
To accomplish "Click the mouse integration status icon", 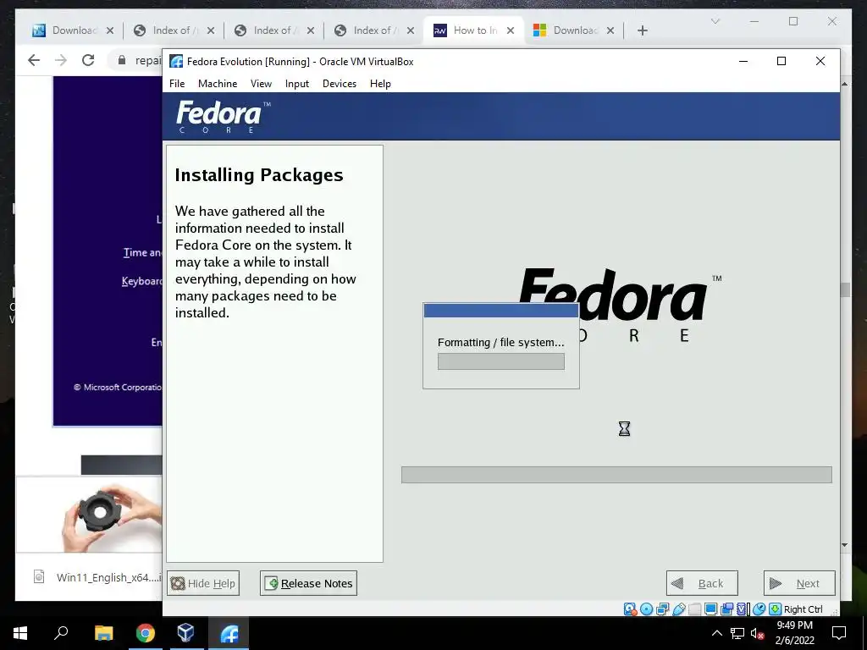I will [759, 609].
